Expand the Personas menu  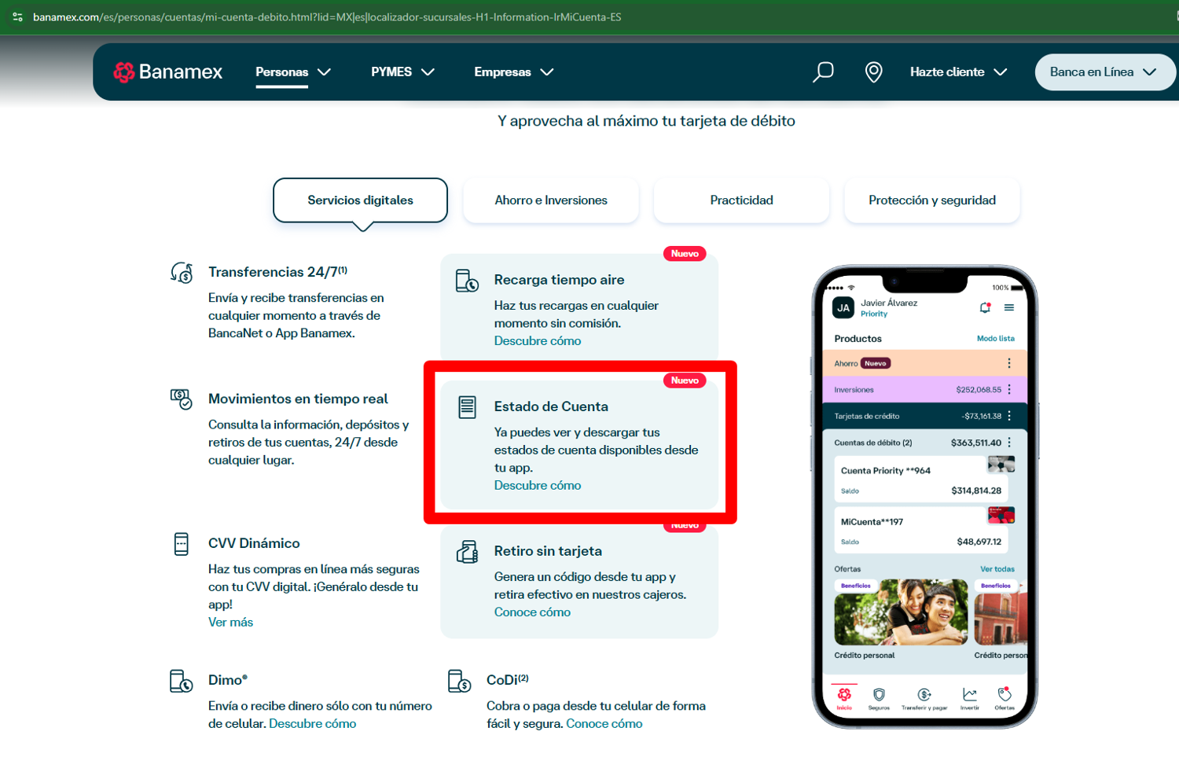click(292, 72)
